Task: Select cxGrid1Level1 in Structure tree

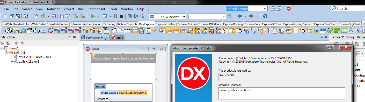Action: pyautogui.click(x=29, y=62)
